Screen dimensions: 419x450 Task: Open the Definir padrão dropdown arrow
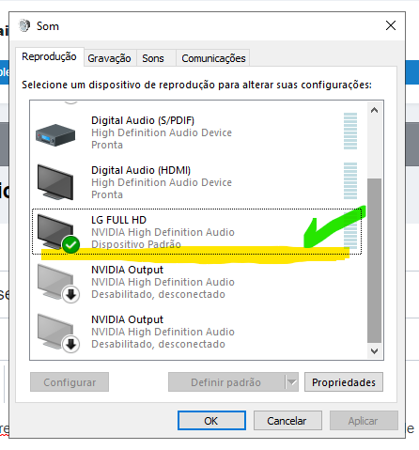click(x=292, y=382)
